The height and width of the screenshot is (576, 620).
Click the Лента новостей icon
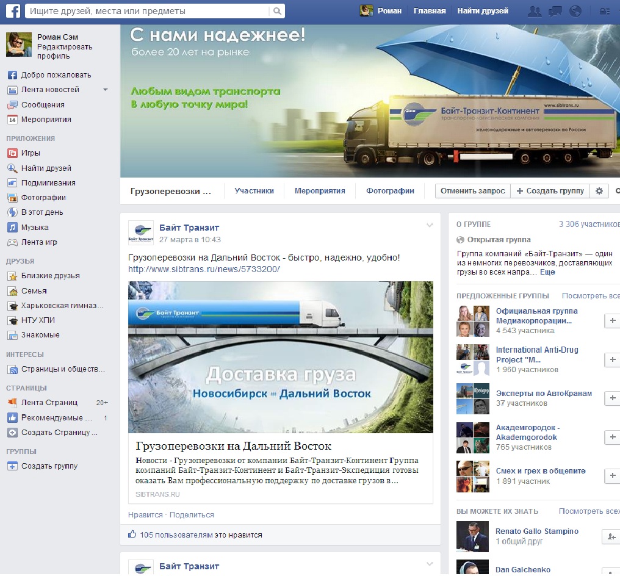(13, 90)
